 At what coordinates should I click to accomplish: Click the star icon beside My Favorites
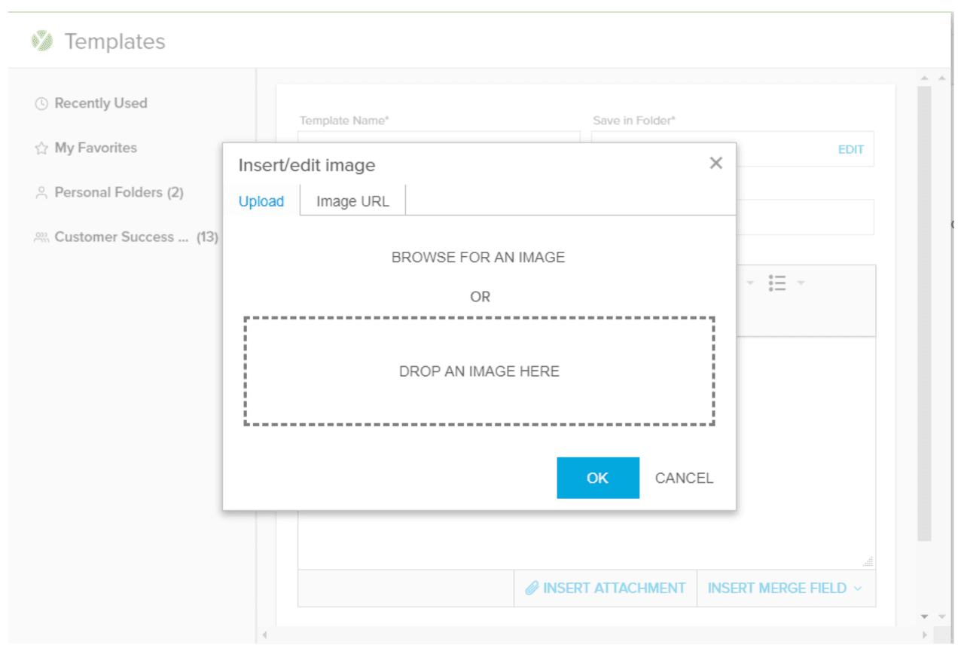coord(41,148)
